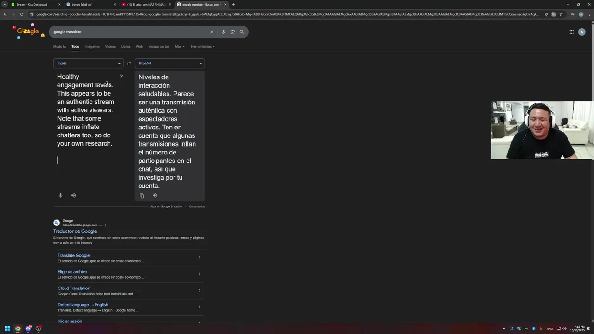This screenshot has width=594, height=334.
Task: Open a new browser tab
Action: pyautogui.click(x=233, y=4)
